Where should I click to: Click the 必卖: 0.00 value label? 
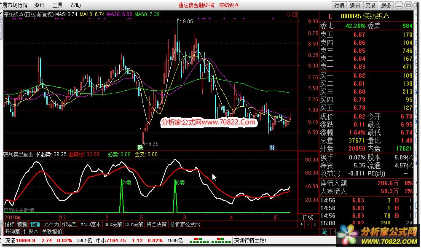tap(119, 154)
